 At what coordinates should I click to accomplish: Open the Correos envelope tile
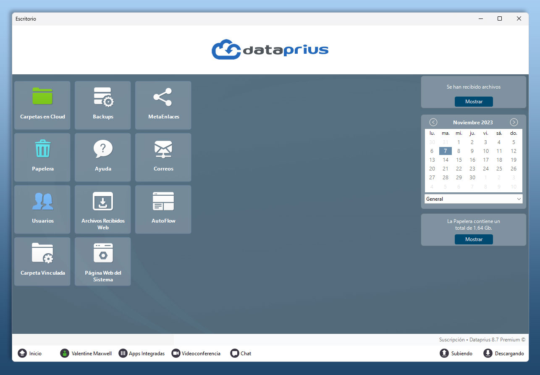pos(163,157)
